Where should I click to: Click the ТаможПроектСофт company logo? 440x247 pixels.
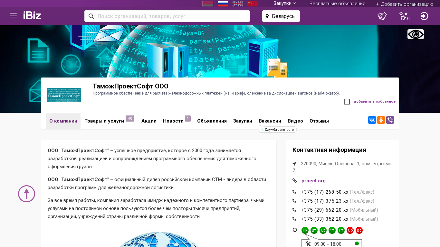[64, 95]
